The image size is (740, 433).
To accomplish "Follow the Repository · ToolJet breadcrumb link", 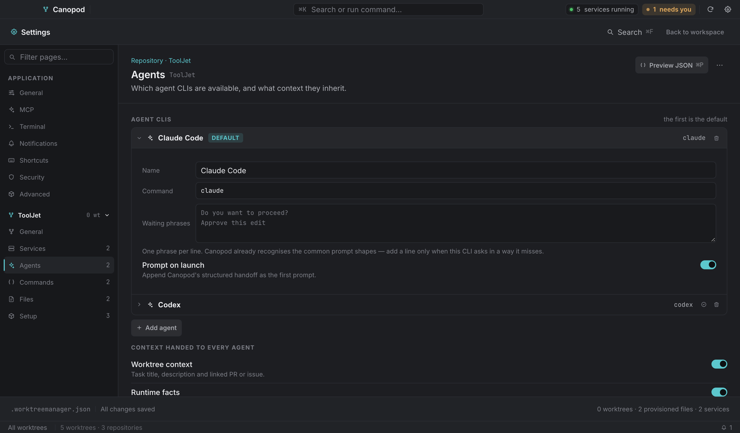I will [x=161, y=60].
